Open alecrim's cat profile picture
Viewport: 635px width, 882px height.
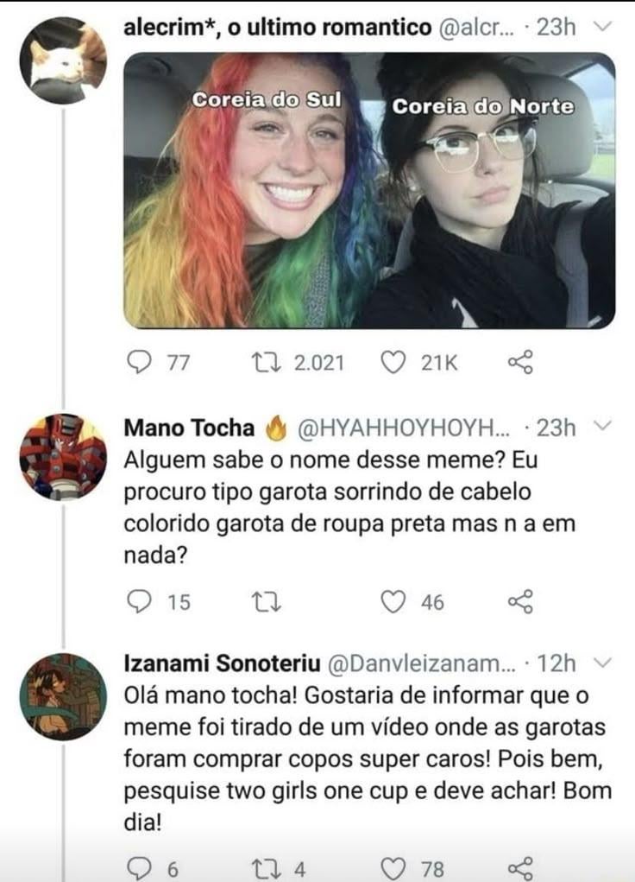click(x=63, y=60)
